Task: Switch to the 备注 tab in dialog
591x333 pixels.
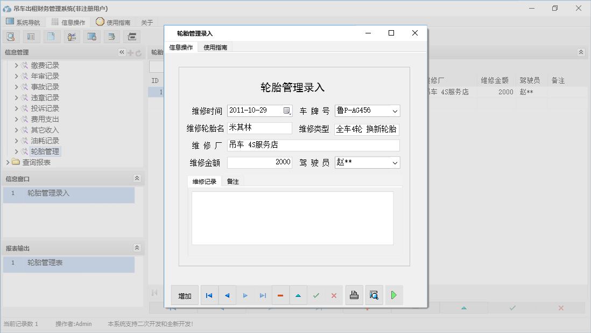Action: click(x=233, y=182)
